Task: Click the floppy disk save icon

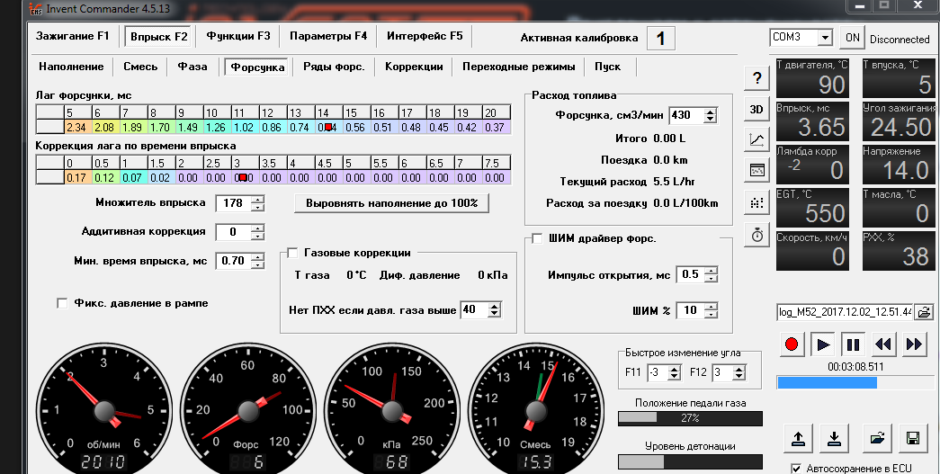Action: pyautogui.click(x=913, y=438)
